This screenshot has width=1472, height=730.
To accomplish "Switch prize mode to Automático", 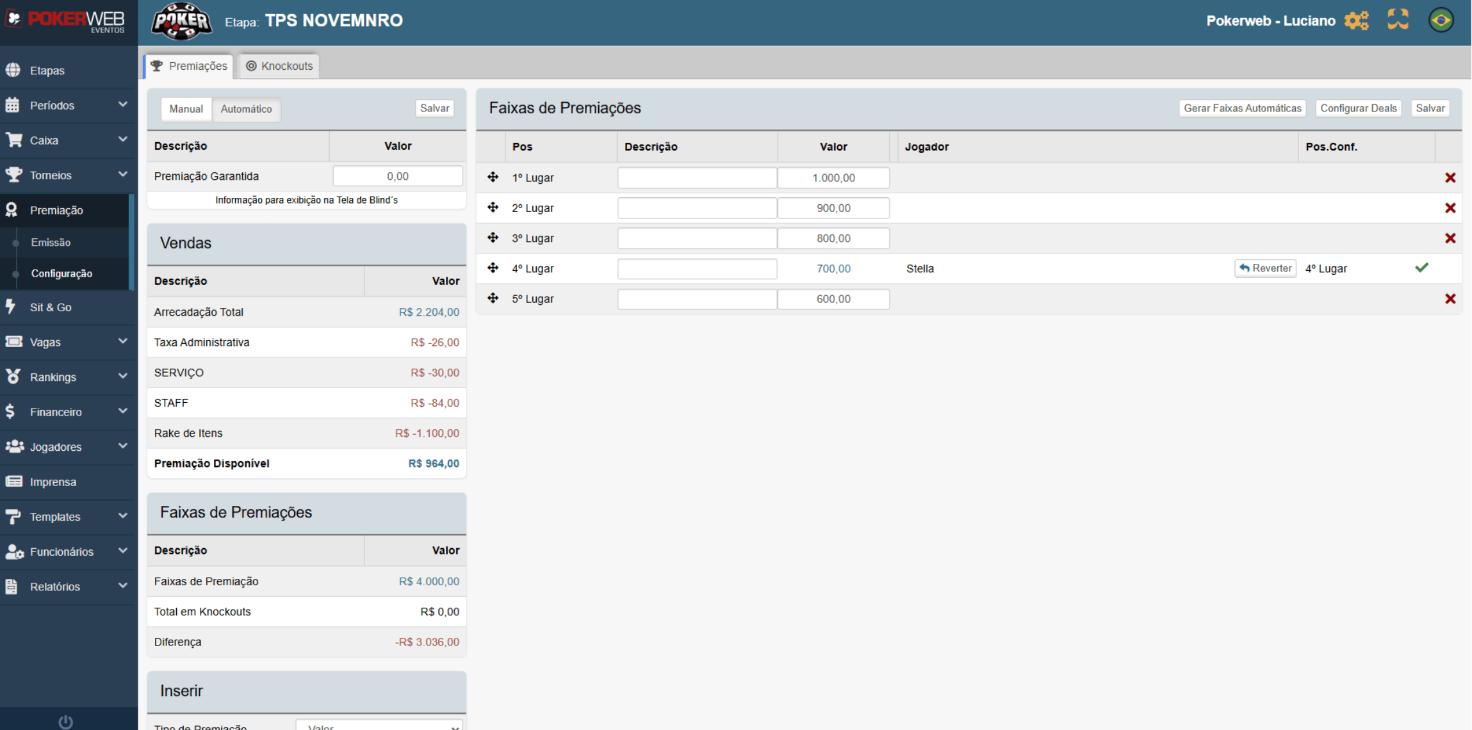I will [x=246, y=109].
